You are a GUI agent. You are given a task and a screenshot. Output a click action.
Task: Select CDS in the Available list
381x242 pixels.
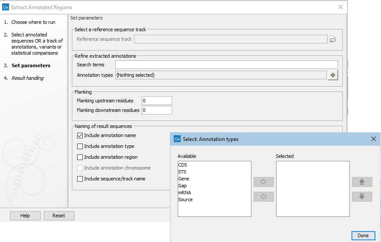[x=182, y=165]
